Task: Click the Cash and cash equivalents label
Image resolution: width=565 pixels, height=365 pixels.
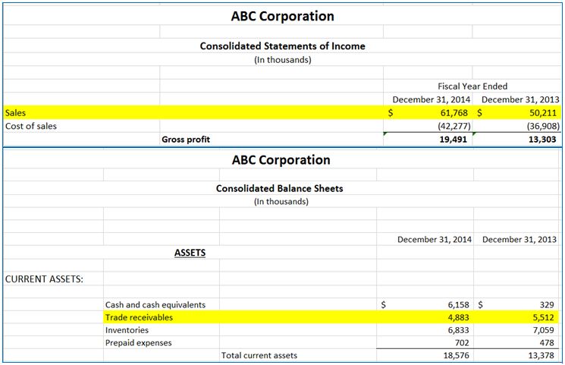Action: click(x=155, y=305)
